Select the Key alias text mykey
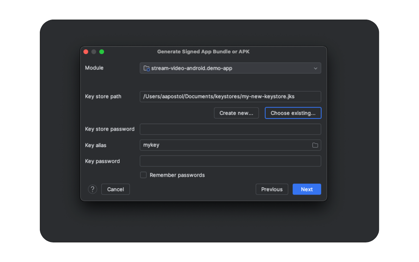Image resolution: width=419 pixels, height=262 pixels. pos(151,145)
